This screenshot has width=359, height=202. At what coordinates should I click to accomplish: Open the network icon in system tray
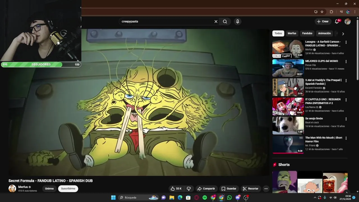tap(330, 198)
